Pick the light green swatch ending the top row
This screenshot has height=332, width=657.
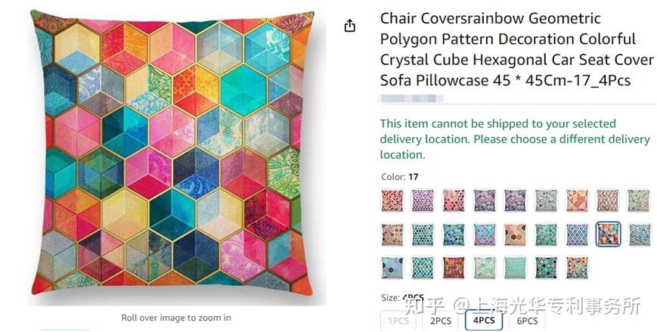tap(638, 200)
